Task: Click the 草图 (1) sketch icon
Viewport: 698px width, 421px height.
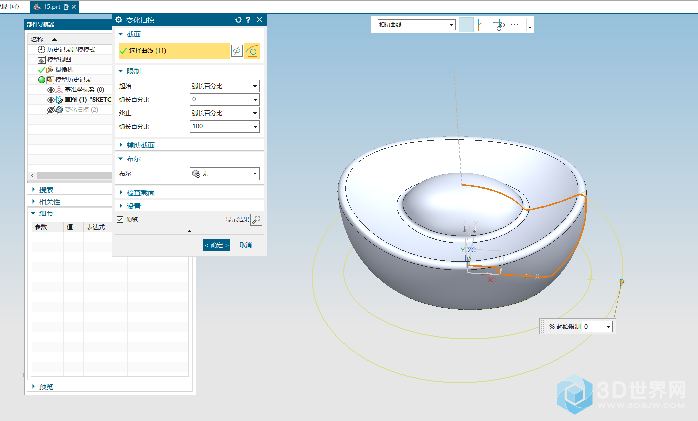Action: coord(59,100)
